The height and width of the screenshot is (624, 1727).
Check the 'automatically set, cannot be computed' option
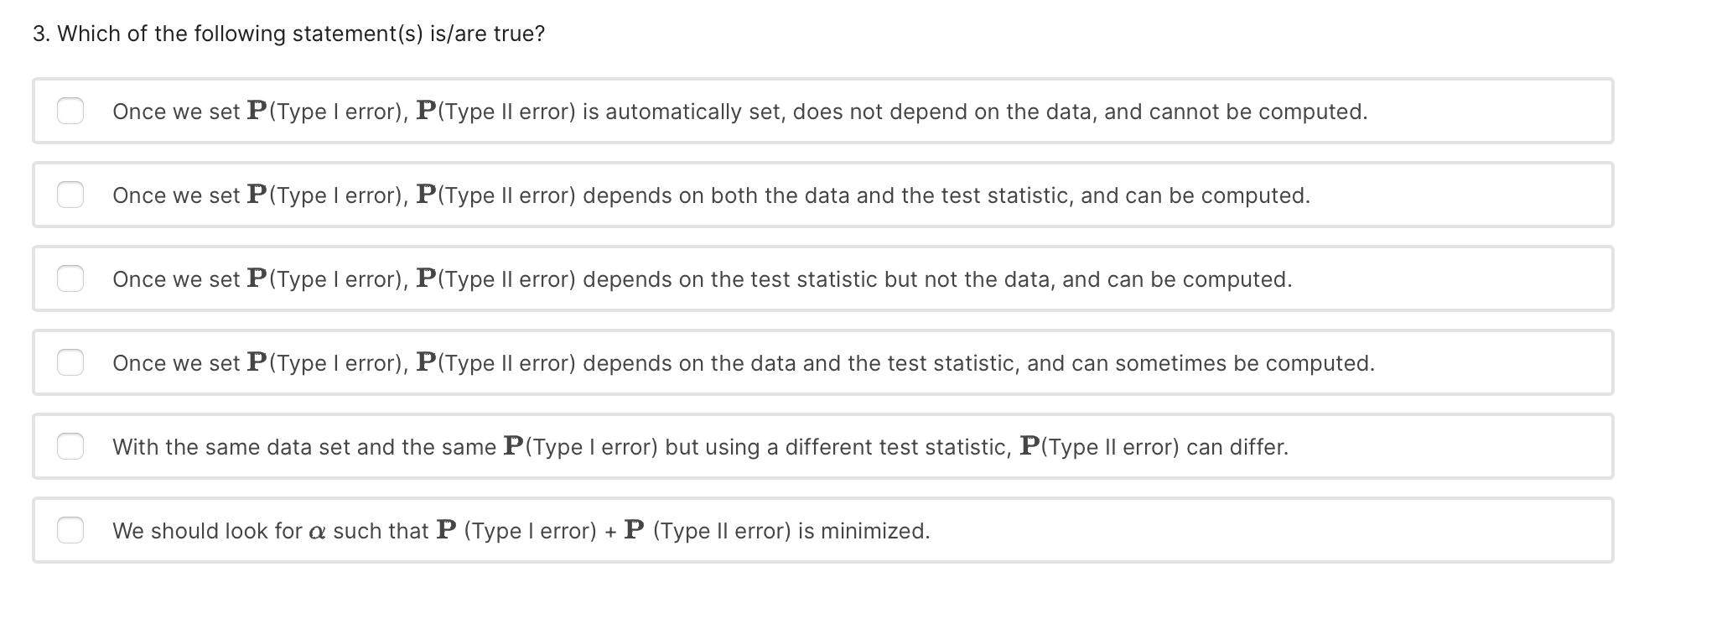(70, 111)
